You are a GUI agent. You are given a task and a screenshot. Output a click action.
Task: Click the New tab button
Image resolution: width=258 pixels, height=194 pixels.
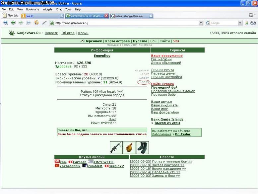point(10,16)
